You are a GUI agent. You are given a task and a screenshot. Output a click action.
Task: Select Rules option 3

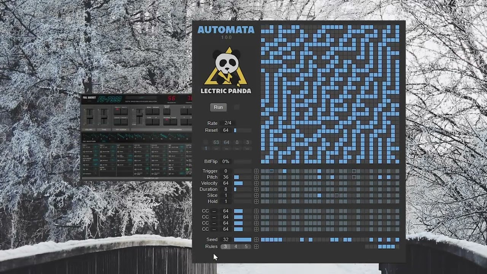coord(225,247)
